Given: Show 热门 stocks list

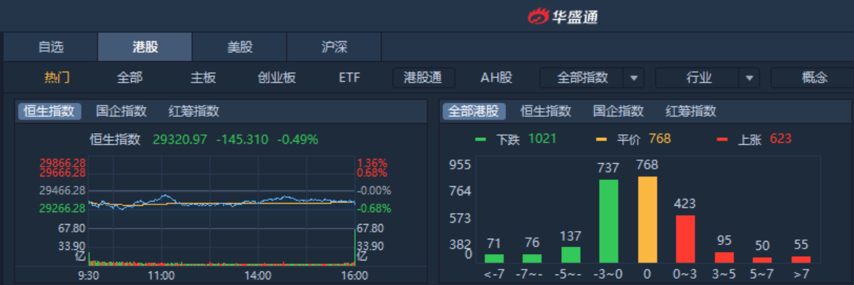Looking at the screenshot, I should coord(57,78).
